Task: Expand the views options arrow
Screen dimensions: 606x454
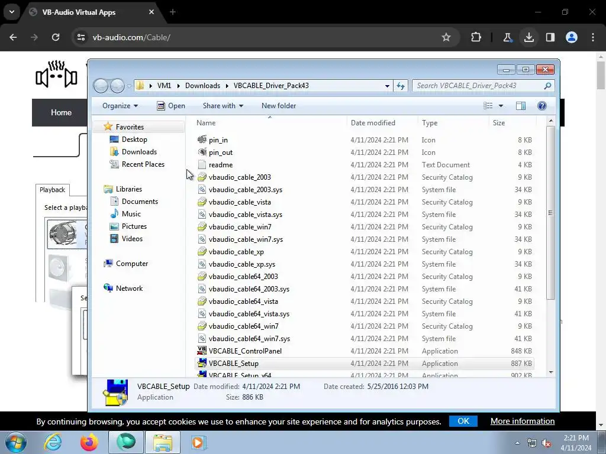Action: 501,106
